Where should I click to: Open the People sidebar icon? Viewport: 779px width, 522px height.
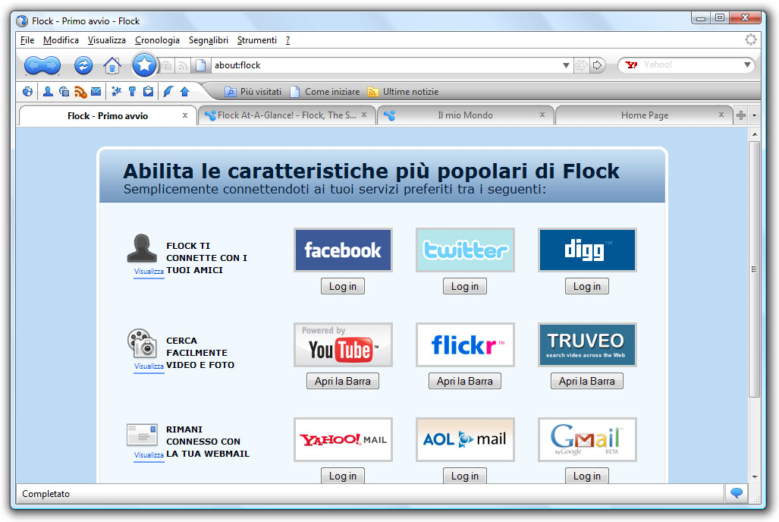(48, 92)
